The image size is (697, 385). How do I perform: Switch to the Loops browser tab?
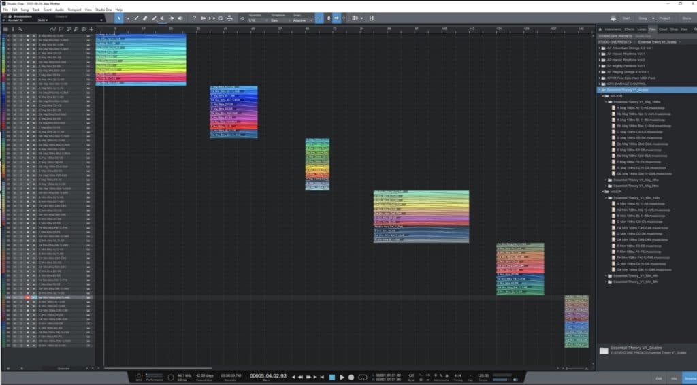pos(642,29)
